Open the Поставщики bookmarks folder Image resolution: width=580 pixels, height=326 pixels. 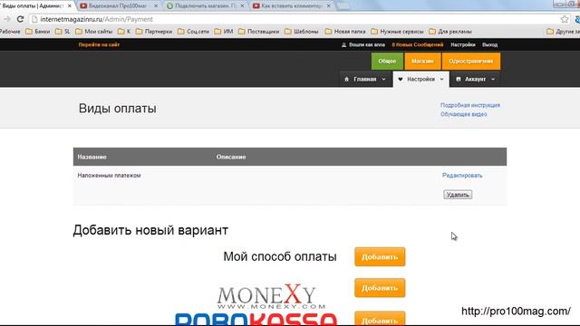(x=259, y=32)
